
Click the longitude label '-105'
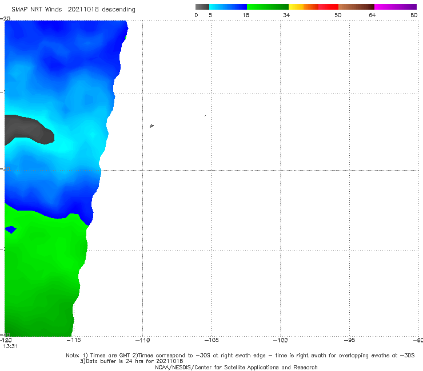tap(212, 340)
